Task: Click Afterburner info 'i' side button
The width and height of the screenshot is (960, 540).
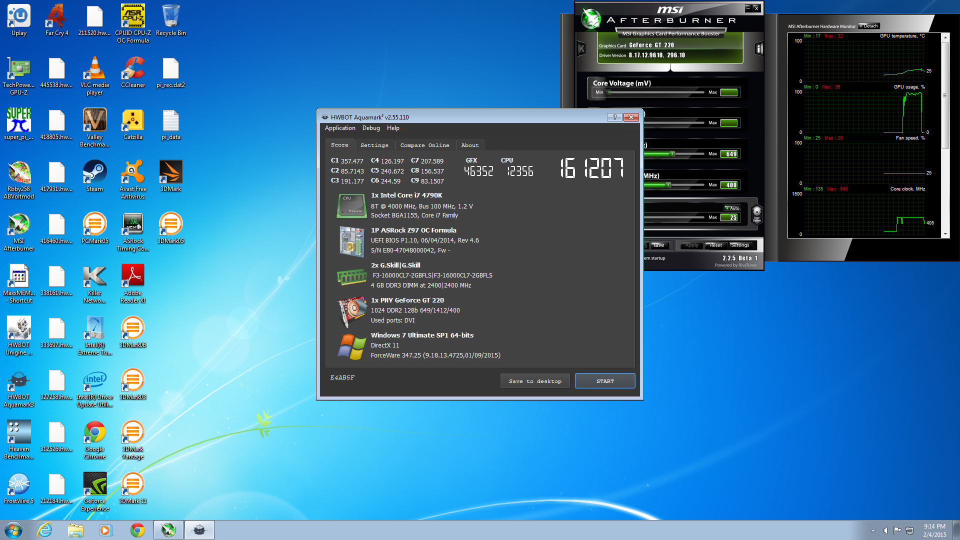Action: point(759,48)
